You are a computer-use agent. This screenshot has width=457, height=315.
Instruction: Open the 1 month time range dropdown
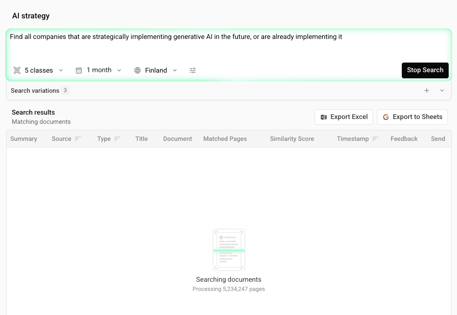tap(99, 70)
